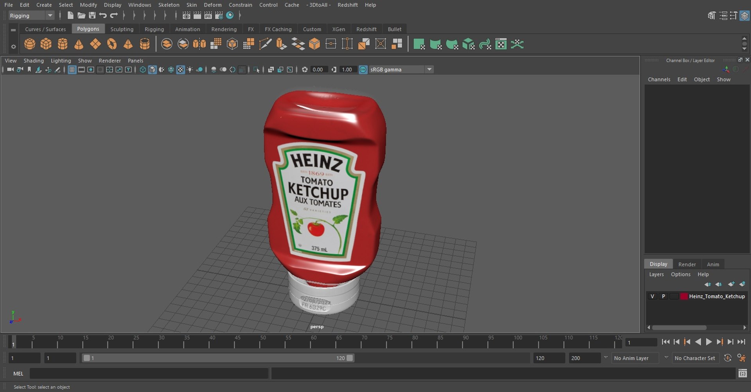Open the No Anim Layer dropdown arrow

606,358
